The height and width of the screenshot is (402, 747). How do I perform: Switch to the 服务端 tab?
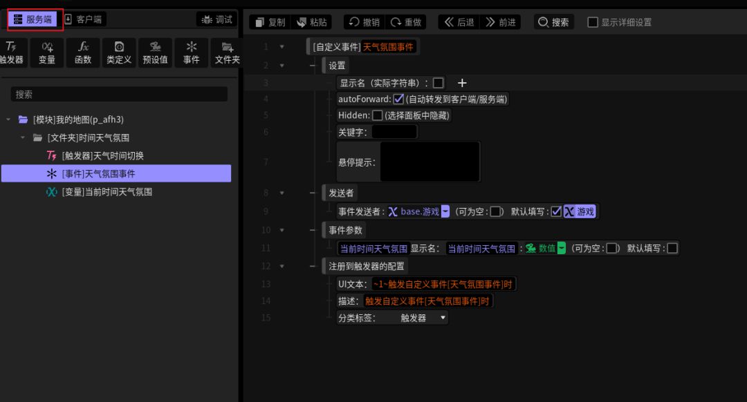(x=33, y=19)
